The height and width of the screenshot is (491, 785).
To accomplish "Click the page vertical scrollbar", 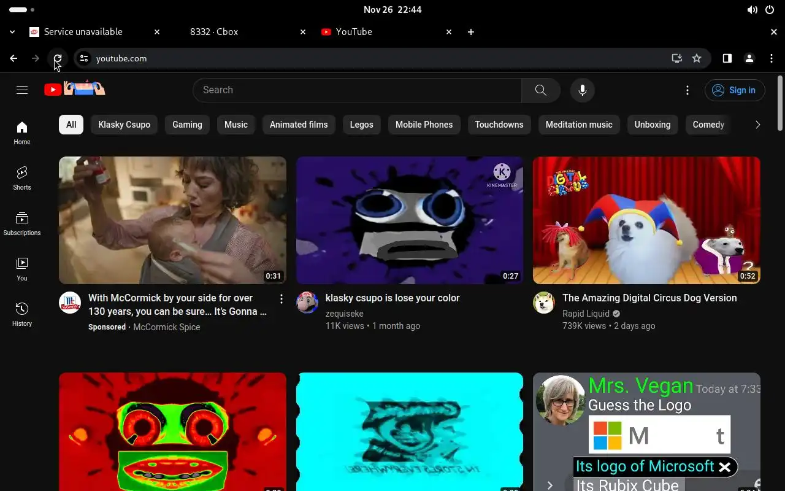I will (x=780, y=103).
